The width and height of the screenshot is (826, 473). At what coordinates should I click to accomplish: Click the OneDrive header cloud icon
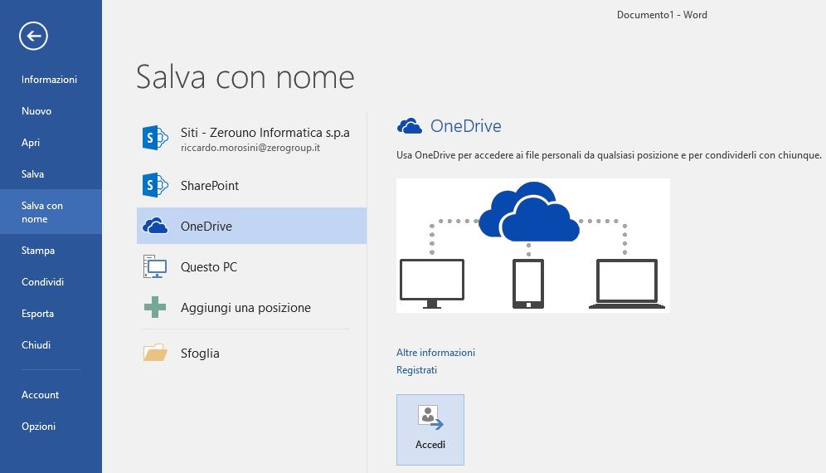point(410,126)
